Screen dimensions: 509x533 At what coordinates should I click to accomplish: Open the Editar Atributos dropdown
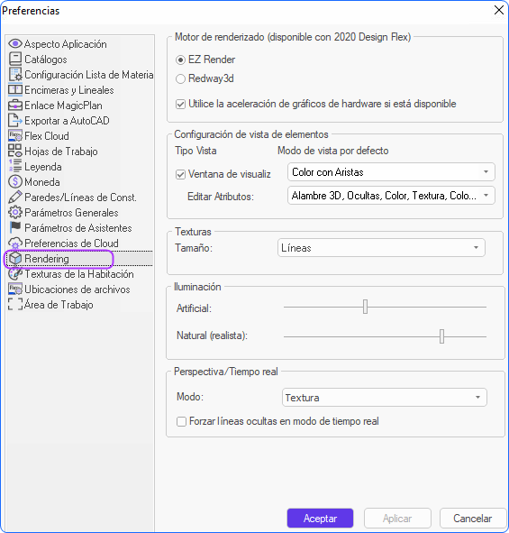pyautogui.click(x=391, y=196)
